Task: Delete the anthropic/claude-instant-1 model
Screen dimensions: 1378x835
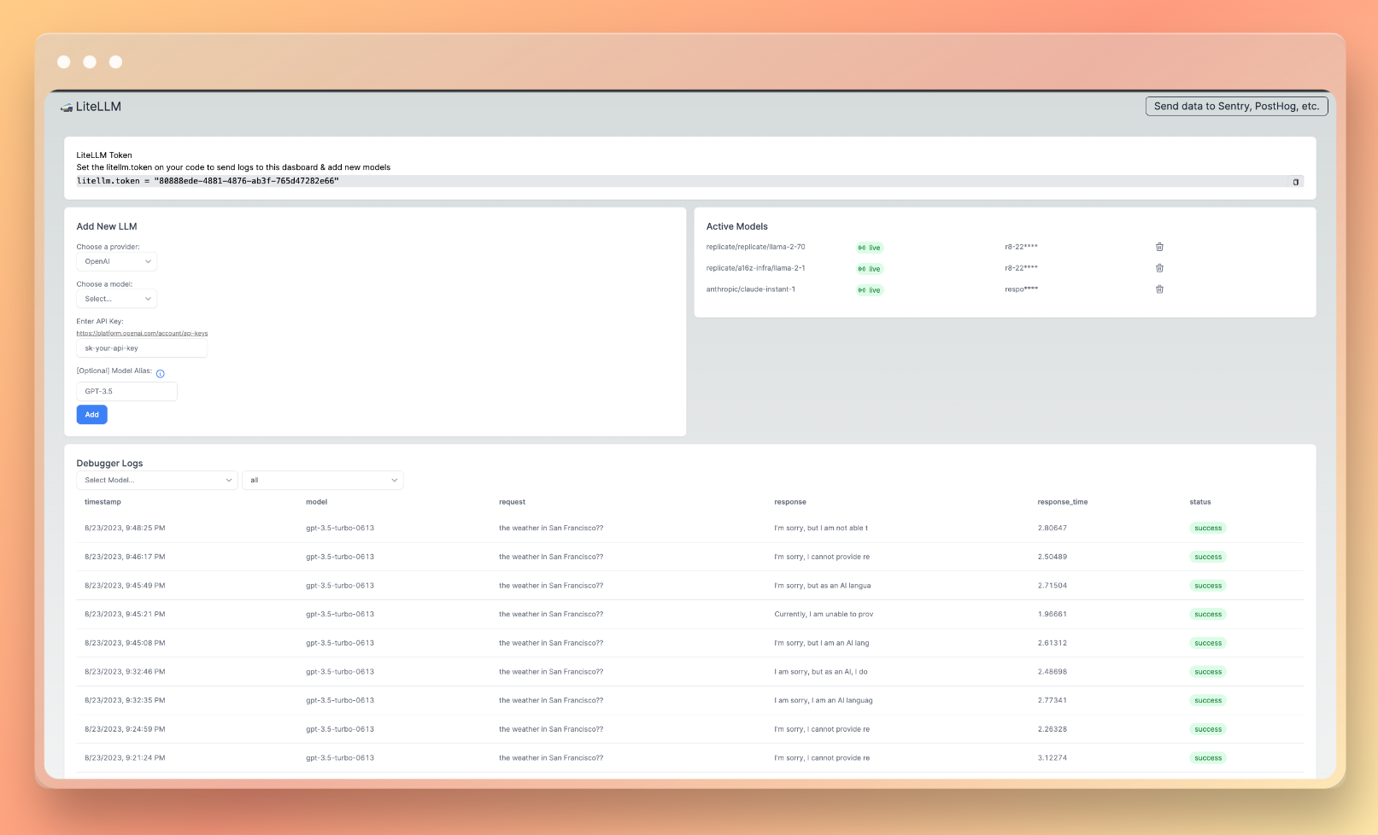Action: [1159, 289]
